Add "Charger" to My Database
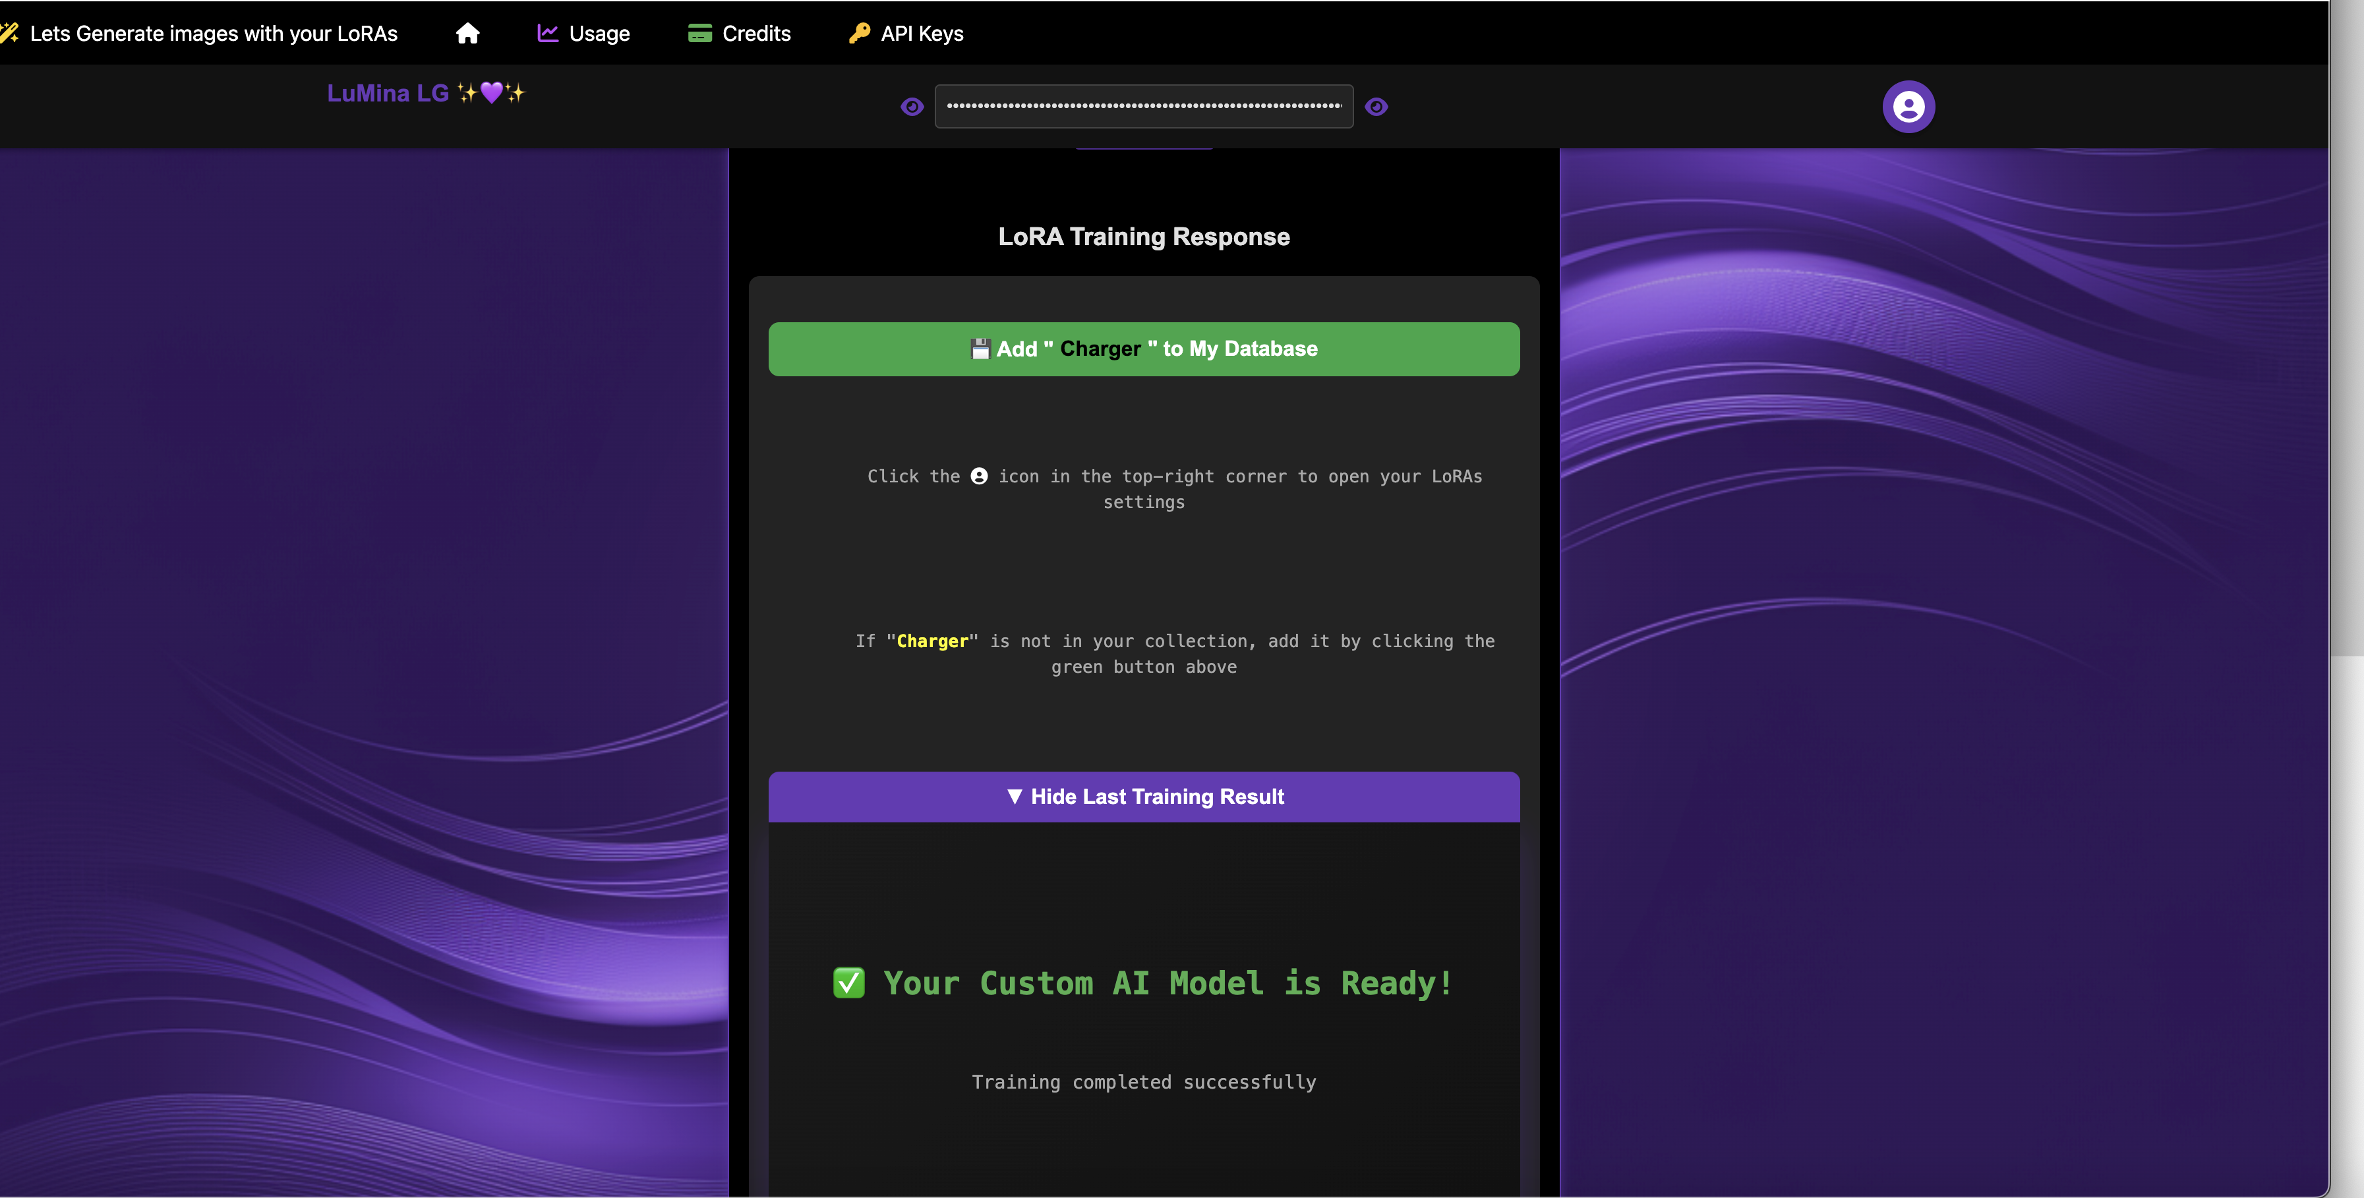 [x=1144, y=349]
